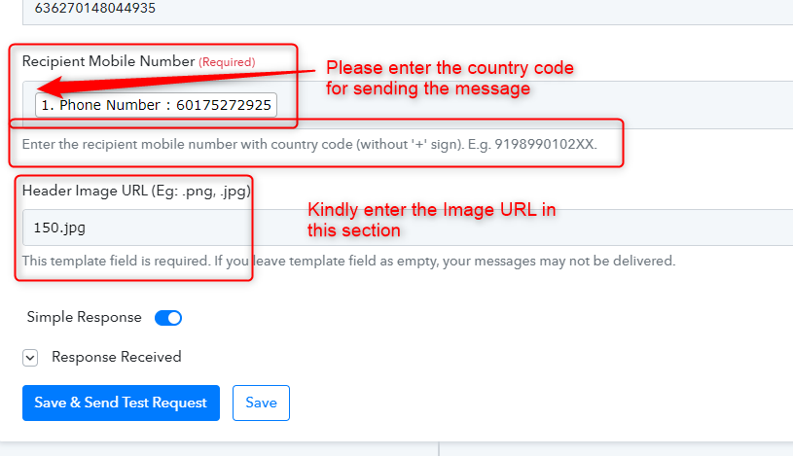
Task: Click the Recipient Mobile Number label
Action: (108, 61)
